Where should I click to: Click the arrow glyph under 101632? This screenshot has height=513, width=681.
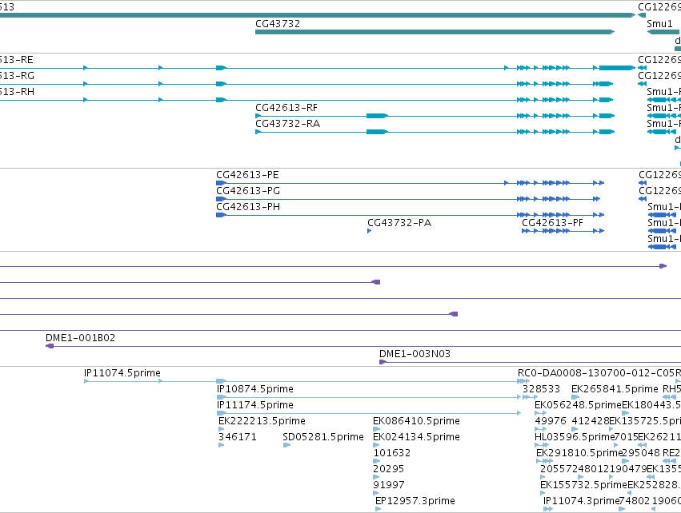(x=377, y=461)
